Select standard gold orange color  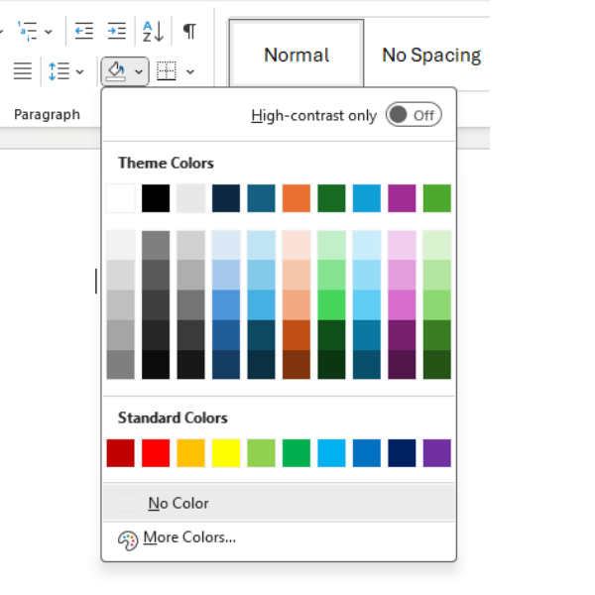click(190, 453)
